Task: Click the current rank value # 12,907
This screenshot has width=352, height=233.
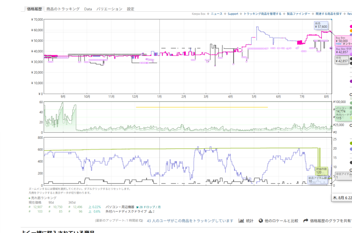Action: point(36,207)
